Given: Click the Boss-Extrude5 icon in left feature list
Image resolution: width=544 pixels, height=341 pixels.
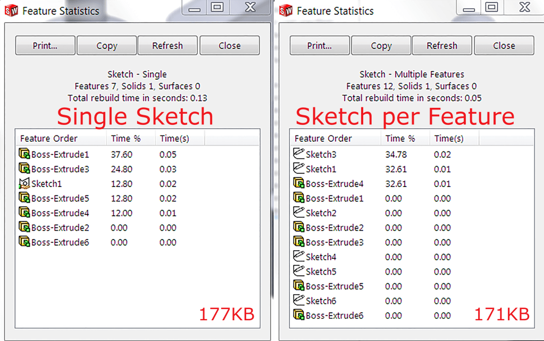Looking at the screenshot, I should tap(23, 198).
